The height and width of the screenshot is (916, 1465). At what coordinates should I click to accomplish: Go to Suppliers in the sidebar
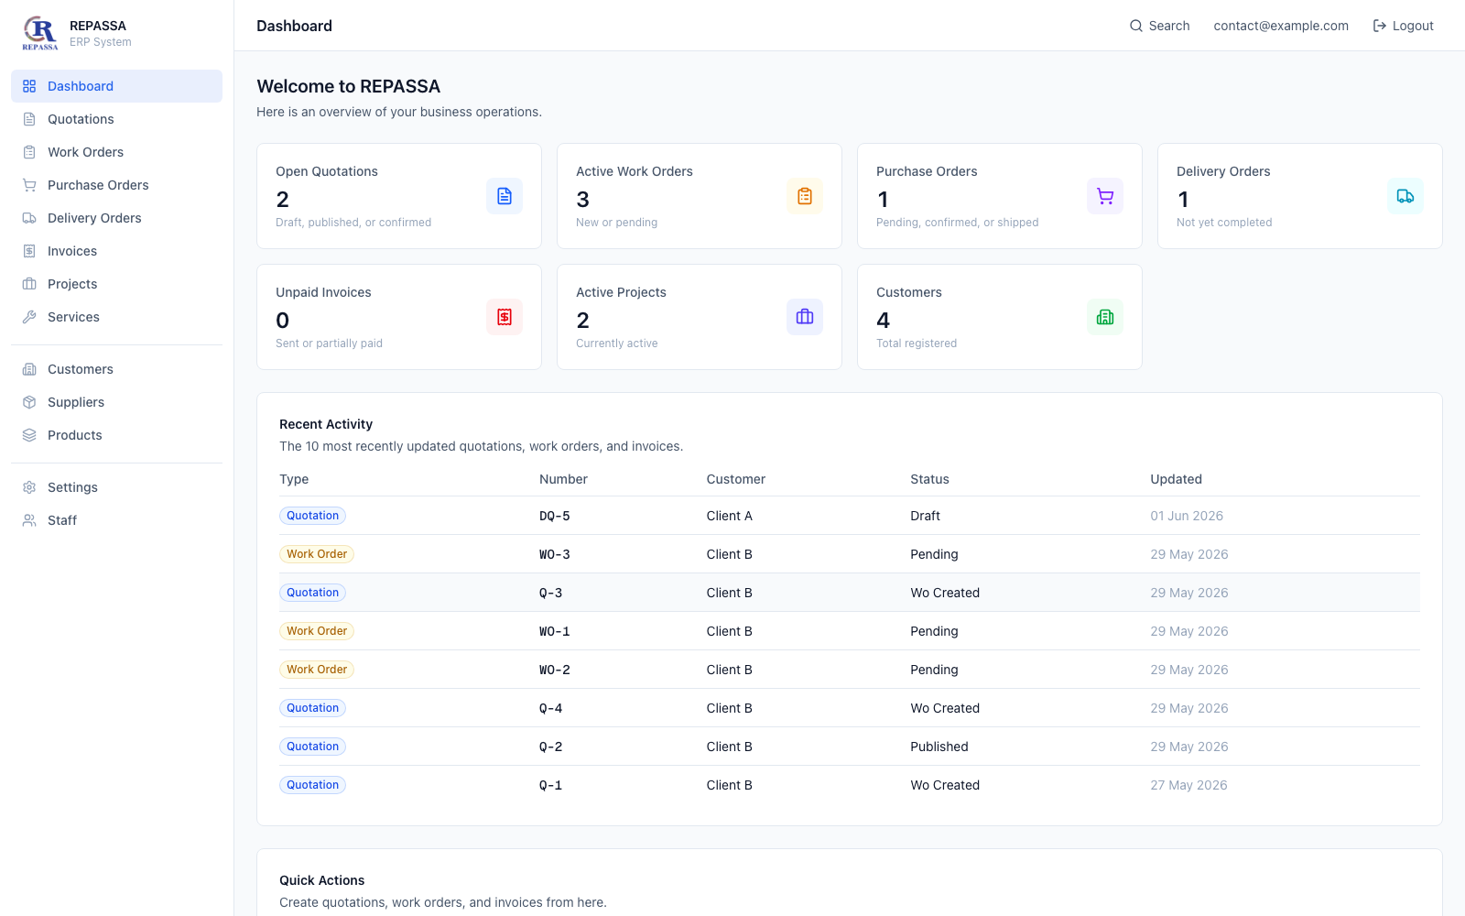pos(116,402)
